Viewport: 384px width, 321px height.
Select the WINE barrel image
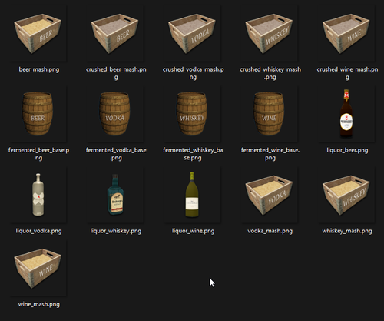click(x=269, y=114)
